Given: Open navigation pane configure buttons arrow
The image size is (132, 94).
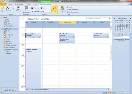Looking at the screenshot, I should click(x=17, y=90).
